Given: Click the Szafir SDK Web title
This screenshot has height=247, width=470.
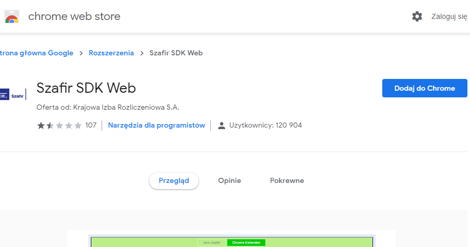Looking at the screenshot, I should (86, 88).
